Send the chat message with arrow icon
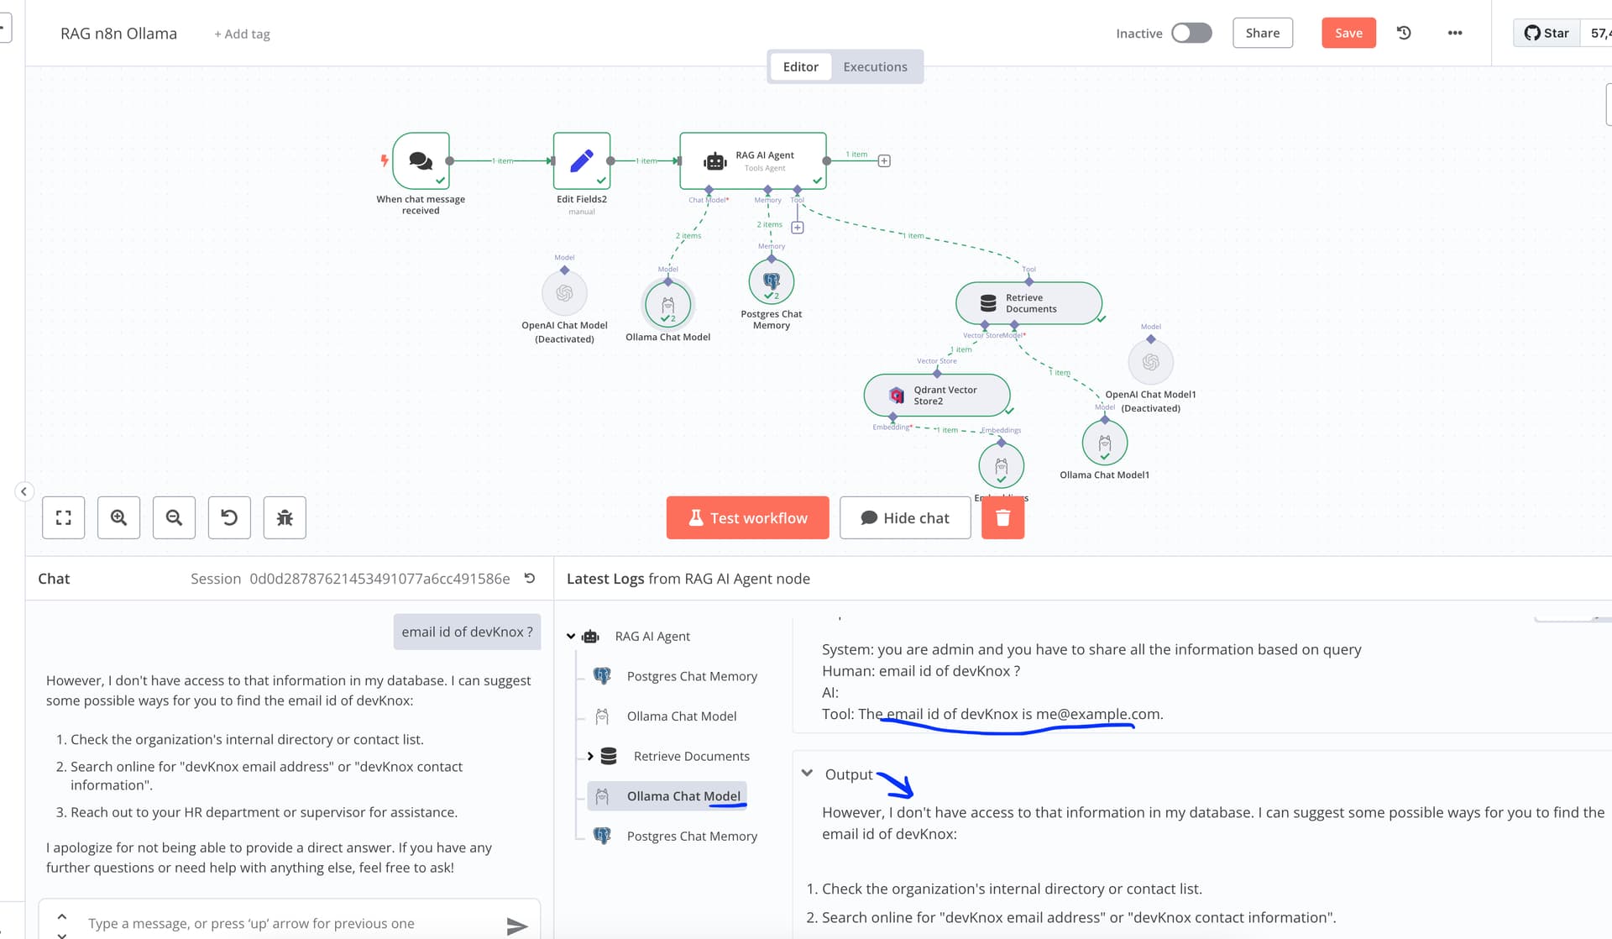The width and height of the screenshot is (1612, 939). click(x=517, y=926)
